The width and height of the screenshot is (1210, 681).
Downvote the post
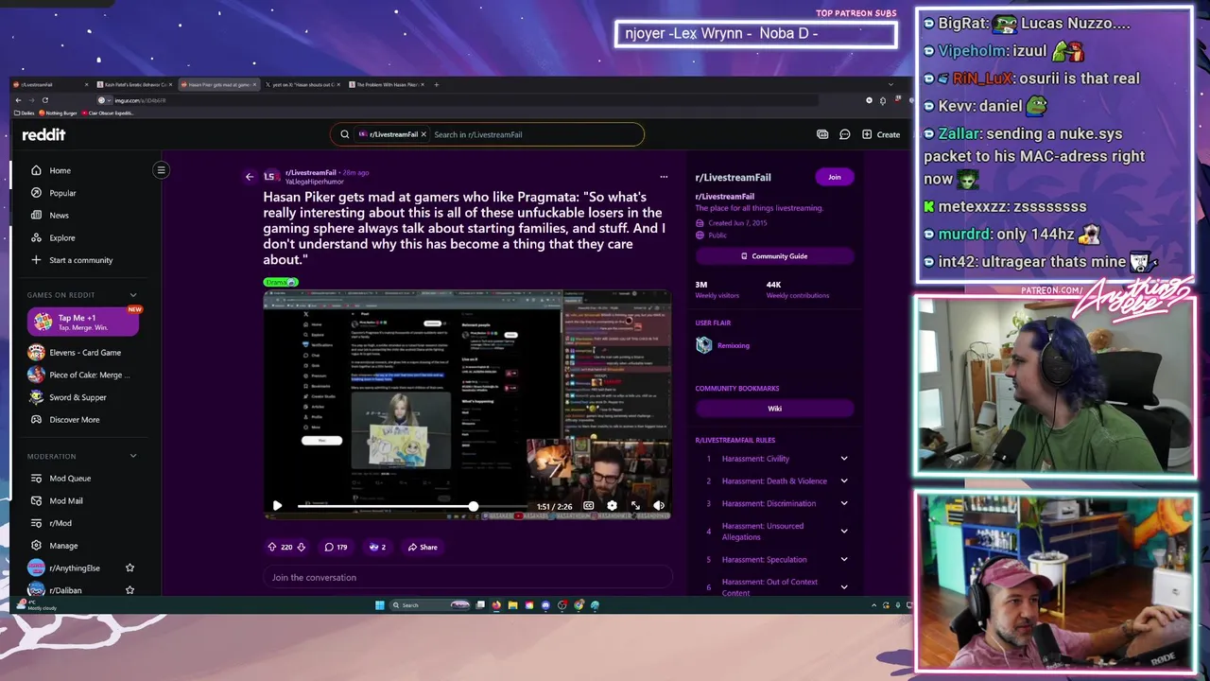tap(302, 547)
